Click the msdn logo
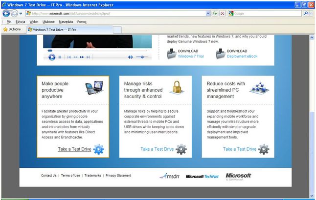The height and width of the screenshot is (200, 316). click(169, 176)
